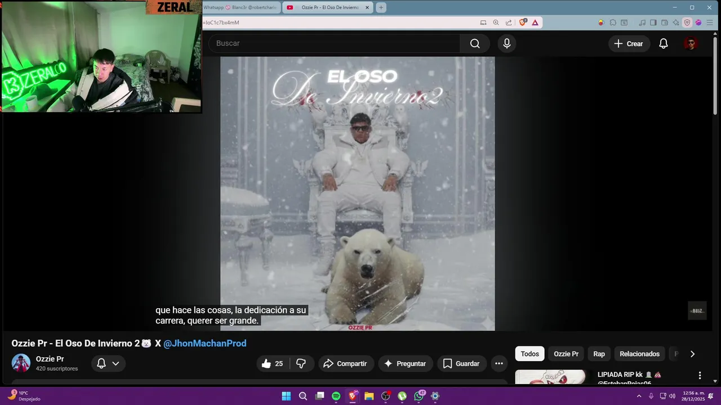Viewport: 721px width, 405px height.
Task: Select the Todos filter chip
Action: [529, 354]
